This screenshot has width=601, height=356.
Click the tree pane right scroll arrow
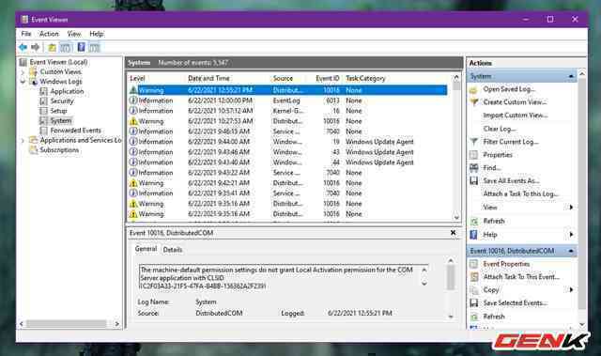[x=116, y=324]
